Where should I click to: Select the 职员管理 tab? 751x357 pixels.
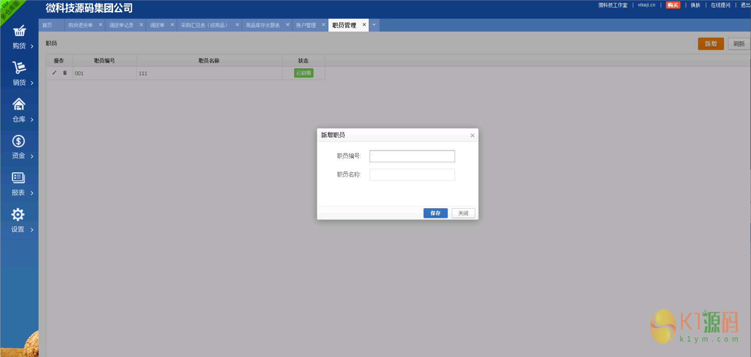[344, 25]
